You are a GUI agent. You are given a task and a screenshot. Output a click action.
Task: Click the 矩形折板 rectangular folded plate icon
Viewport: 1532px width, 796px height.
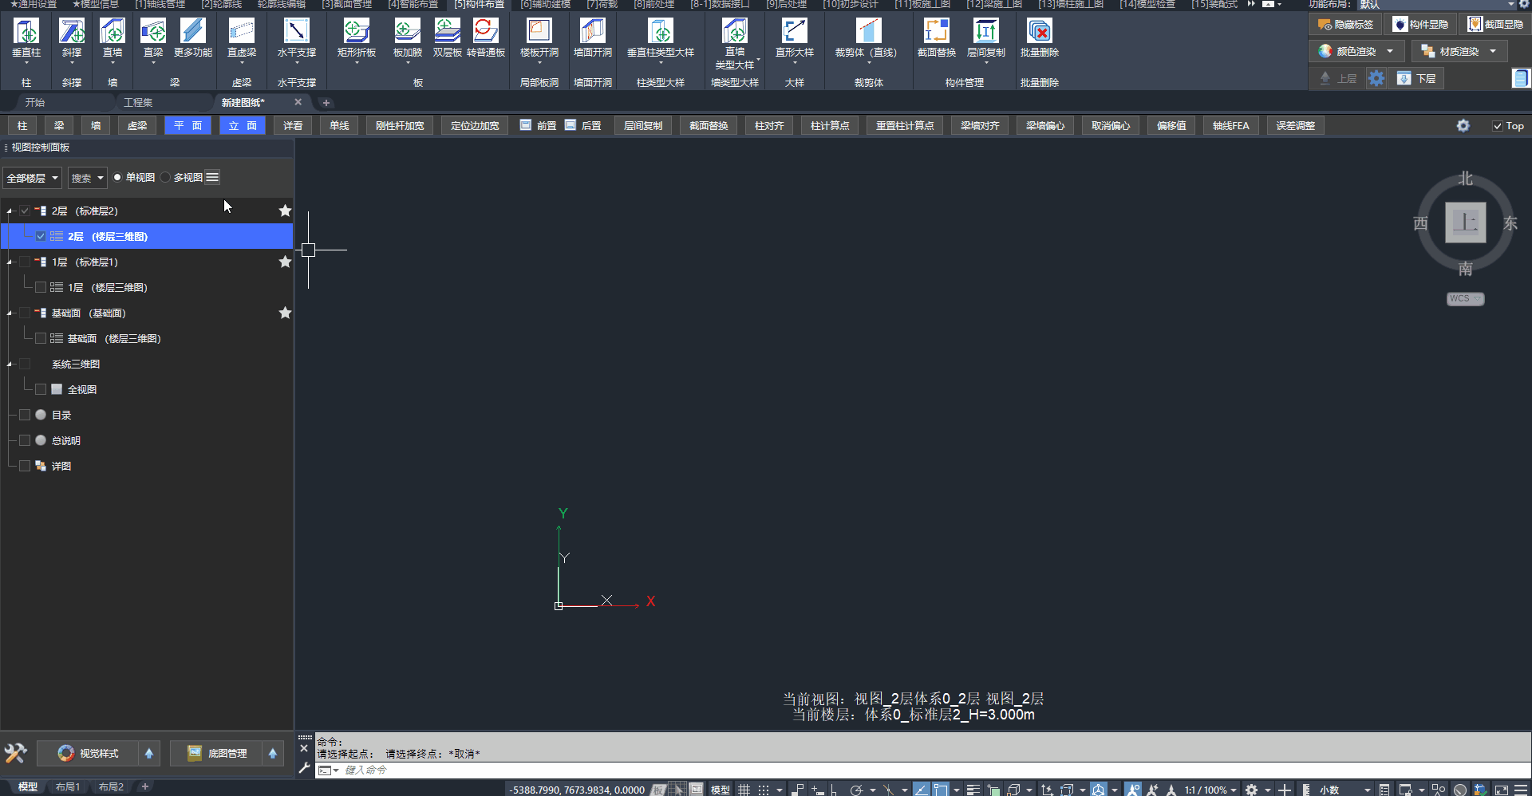[x=356, y=32]
